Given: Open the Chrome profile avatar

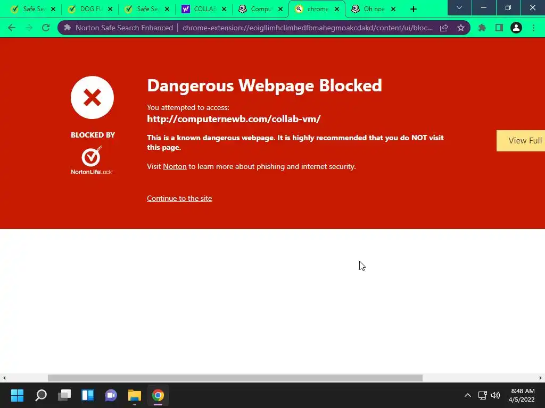Looking at the screenshot, I should coord(516,28).
